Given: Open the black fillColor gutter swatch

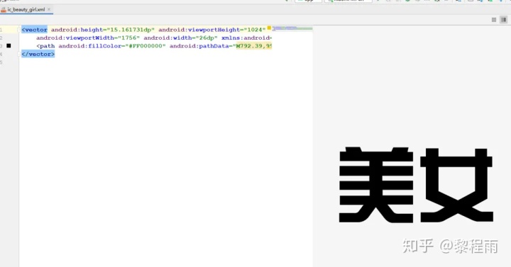Looking at the screenshot, I should click(x=9, y=46).
